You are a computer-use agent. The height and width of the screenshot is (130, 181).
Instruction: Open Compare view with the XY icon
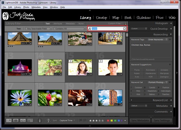pos(23,121)
